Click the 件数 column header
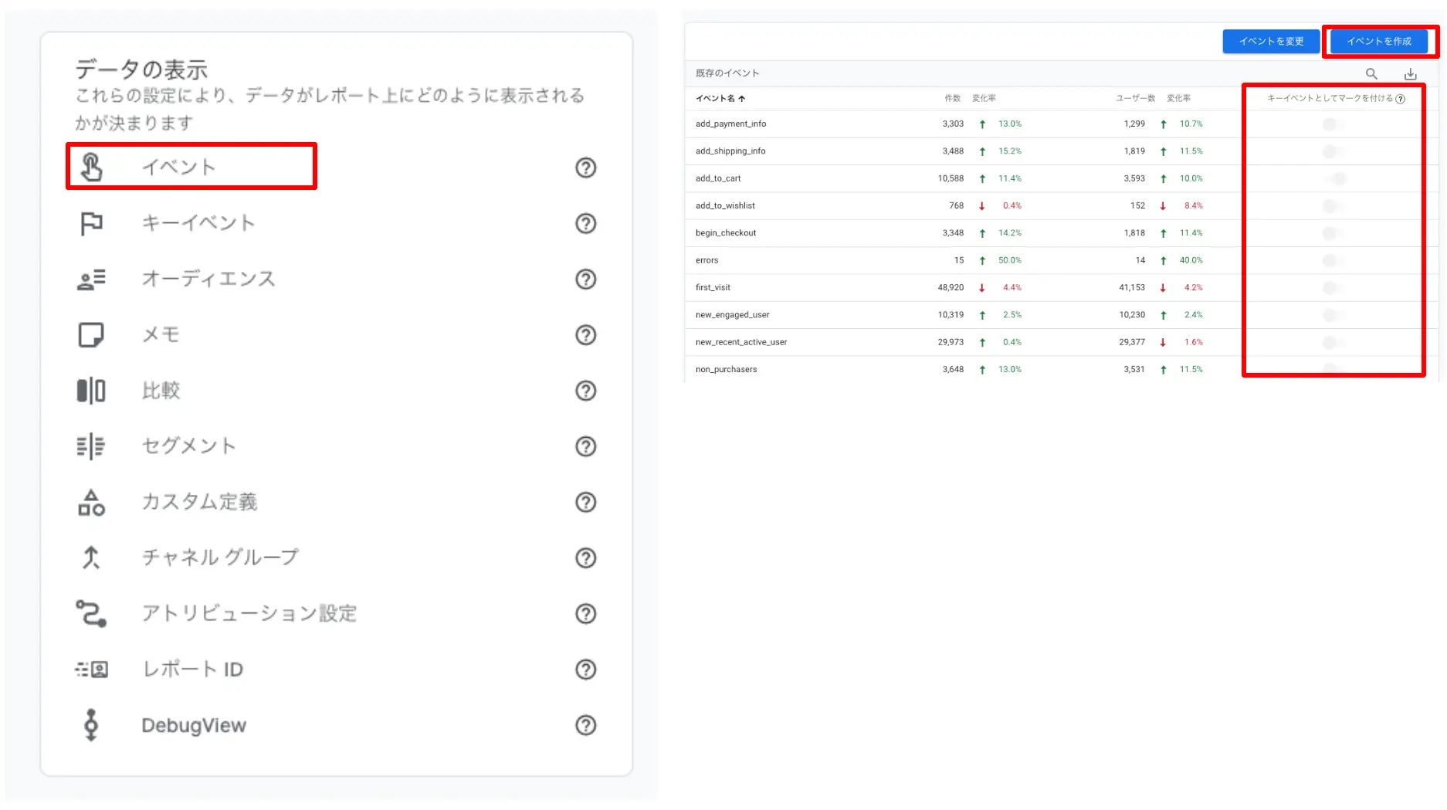 point(953,98)
